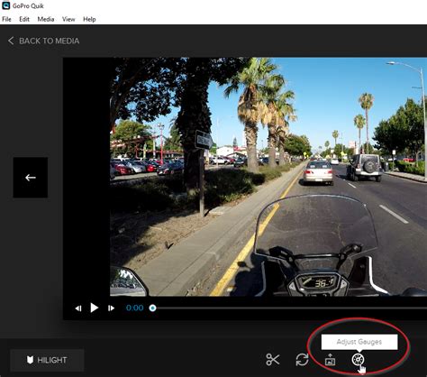
Task: Open the View menu
Action: coord(68,19)
